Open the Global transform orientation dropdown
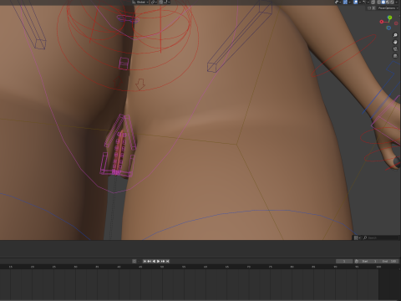Screen dimensions: 401x301 [140, 2]
